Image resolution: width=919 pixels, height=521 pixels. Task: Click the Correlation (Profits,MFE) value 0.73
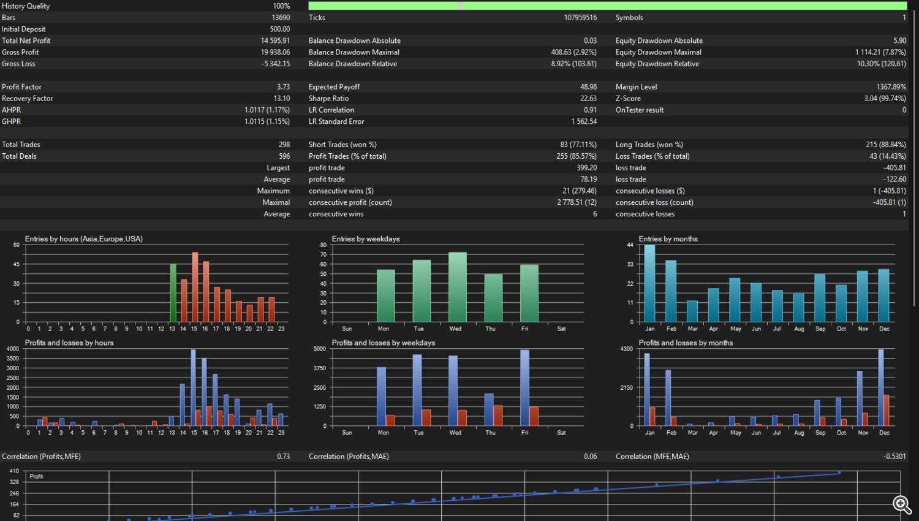pos(284,457)
